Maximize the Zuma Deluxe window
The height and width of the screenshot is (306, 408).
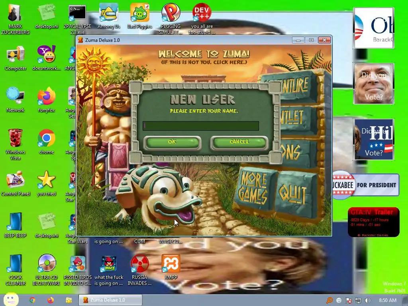tap(311, 40)
